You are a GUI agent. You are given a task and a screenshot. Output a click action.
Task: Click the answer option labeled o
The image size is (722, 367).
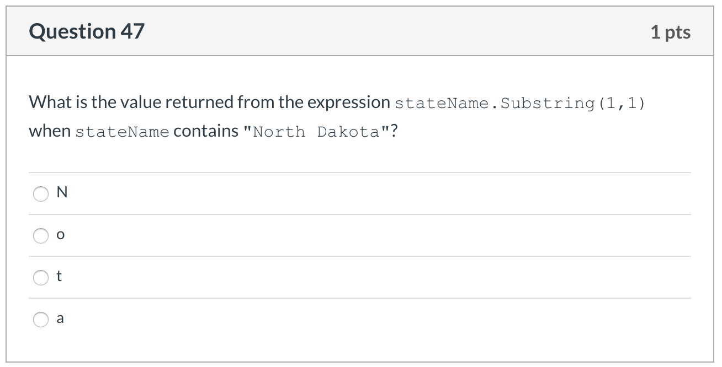(x=61, y=235)
